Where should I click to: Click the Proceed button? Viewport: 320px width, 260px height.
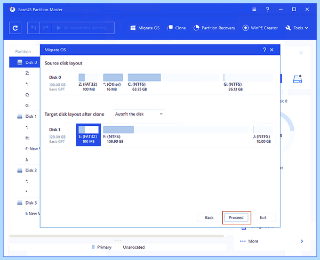pyautogui.click(x=236, y=217)
